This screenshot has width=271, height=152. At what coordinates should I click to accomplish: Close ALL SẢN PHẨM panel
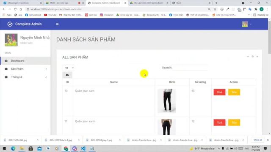click(x=257, y=57)
